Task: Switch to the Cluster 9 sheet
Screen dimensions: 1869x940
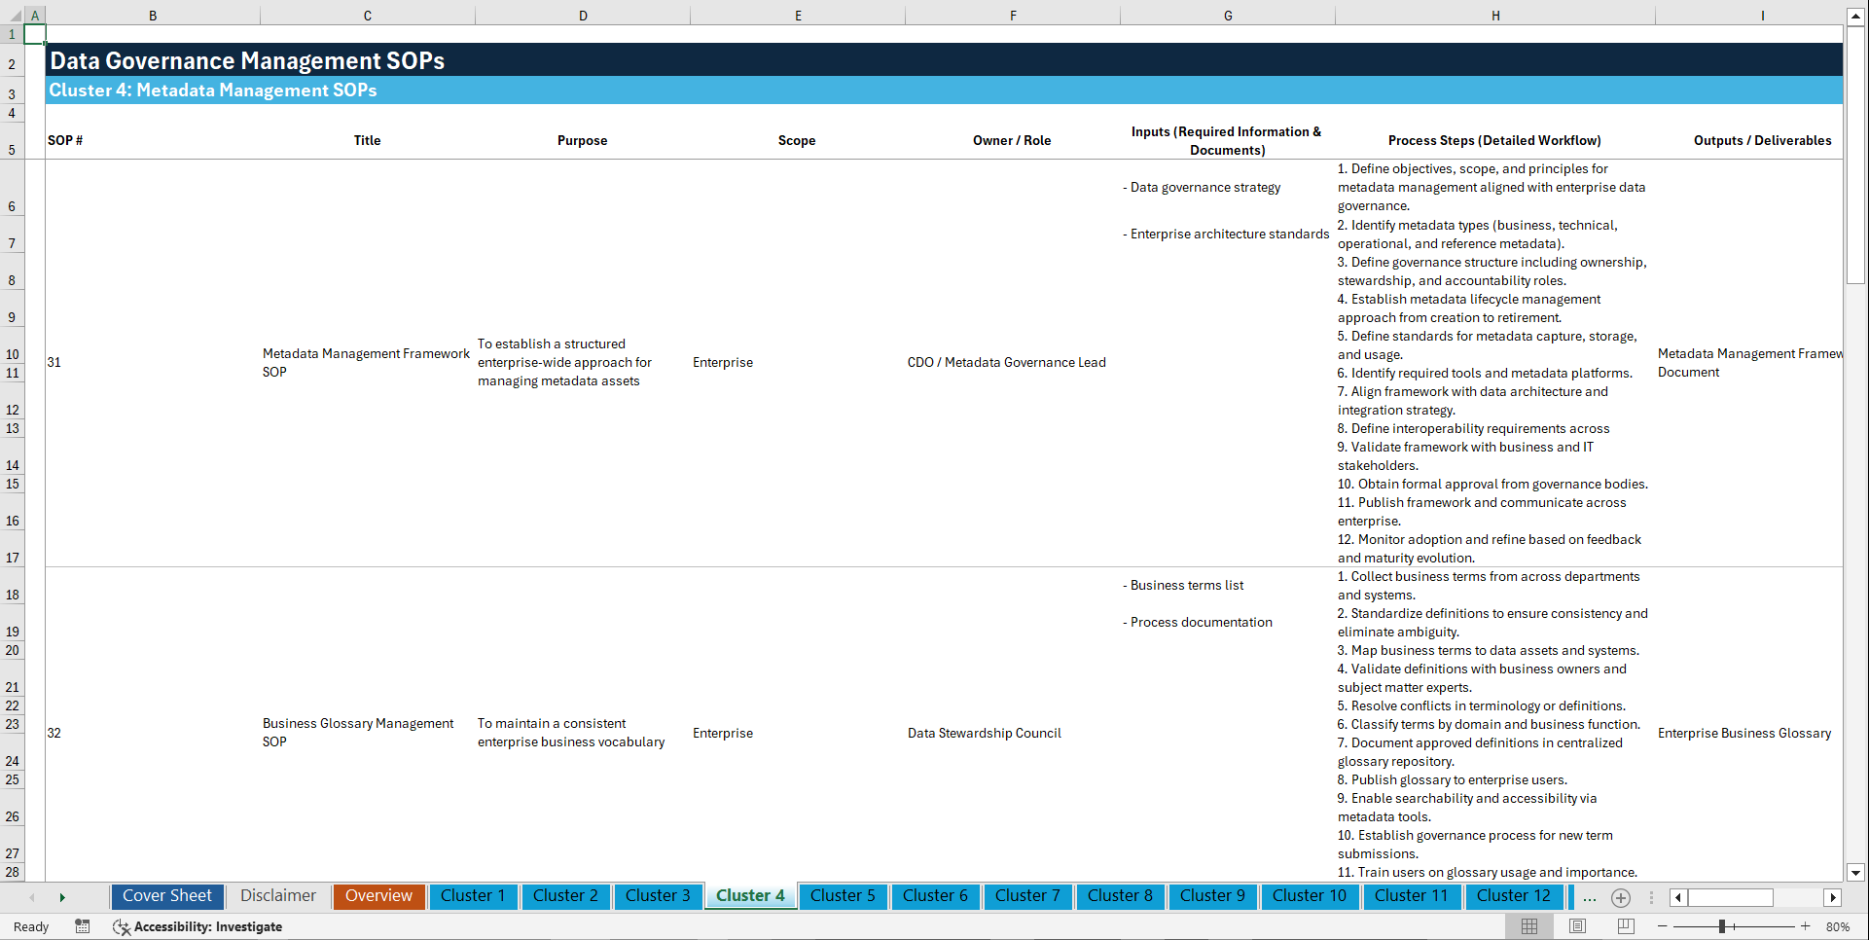Action: pyautogui.click(x=1212, y=896)
